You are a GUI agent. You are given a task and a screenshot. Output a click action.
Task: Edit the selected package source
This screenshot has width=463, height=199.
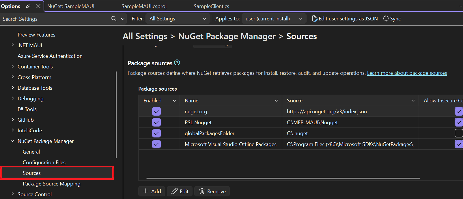[x=180, y=191]
